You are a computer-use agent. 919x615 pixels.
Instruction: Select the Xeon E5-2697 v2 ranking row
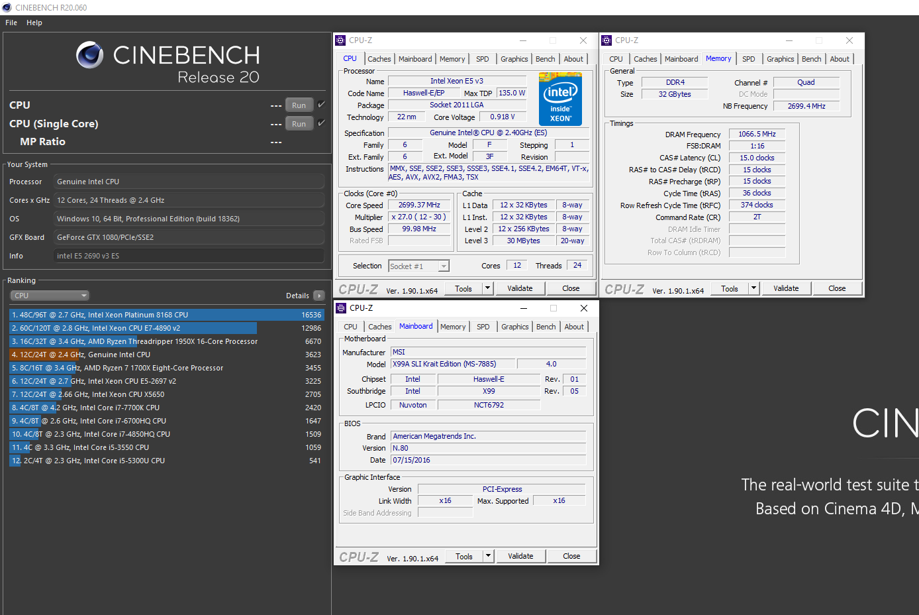[167, 381]
